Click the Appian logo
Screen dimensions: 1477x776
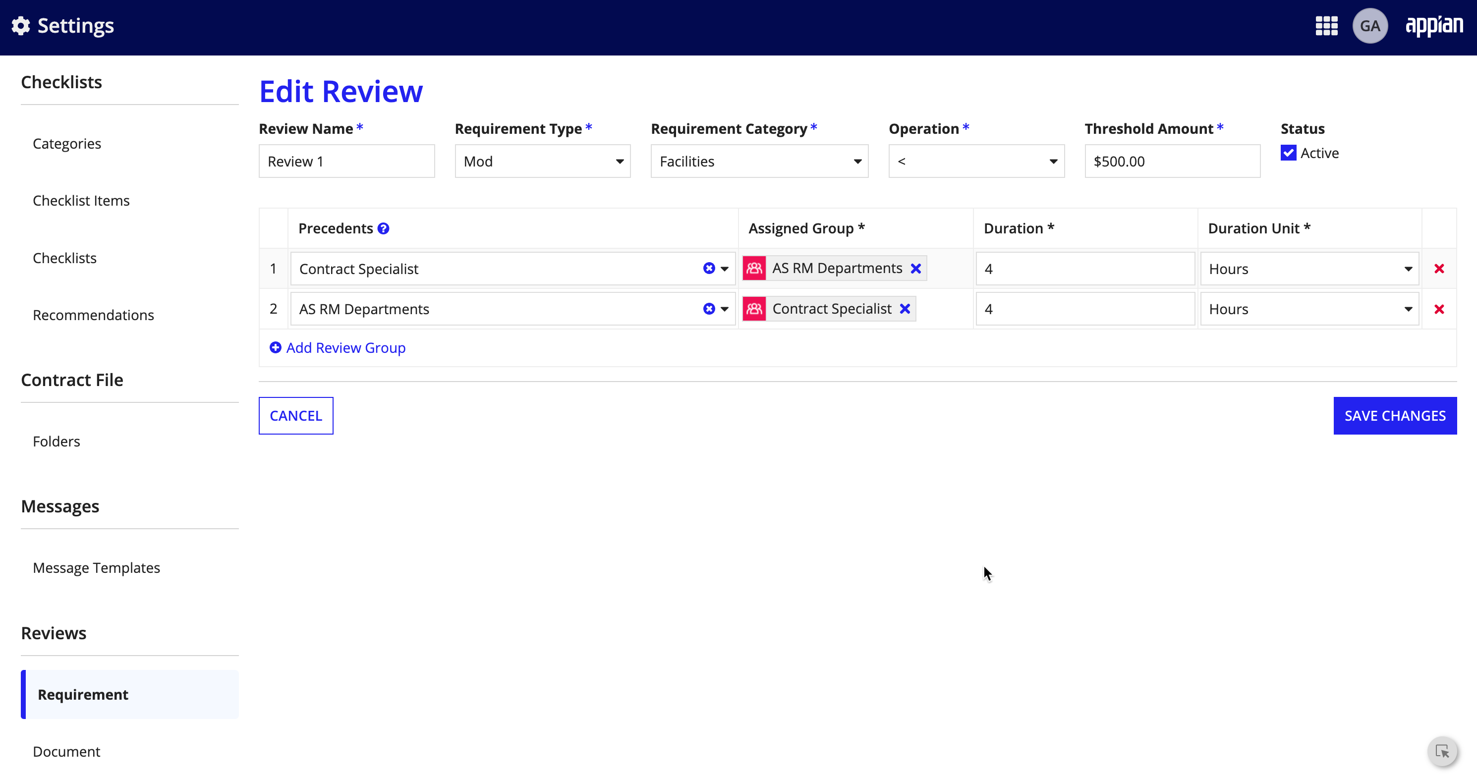pos(1434,26)
